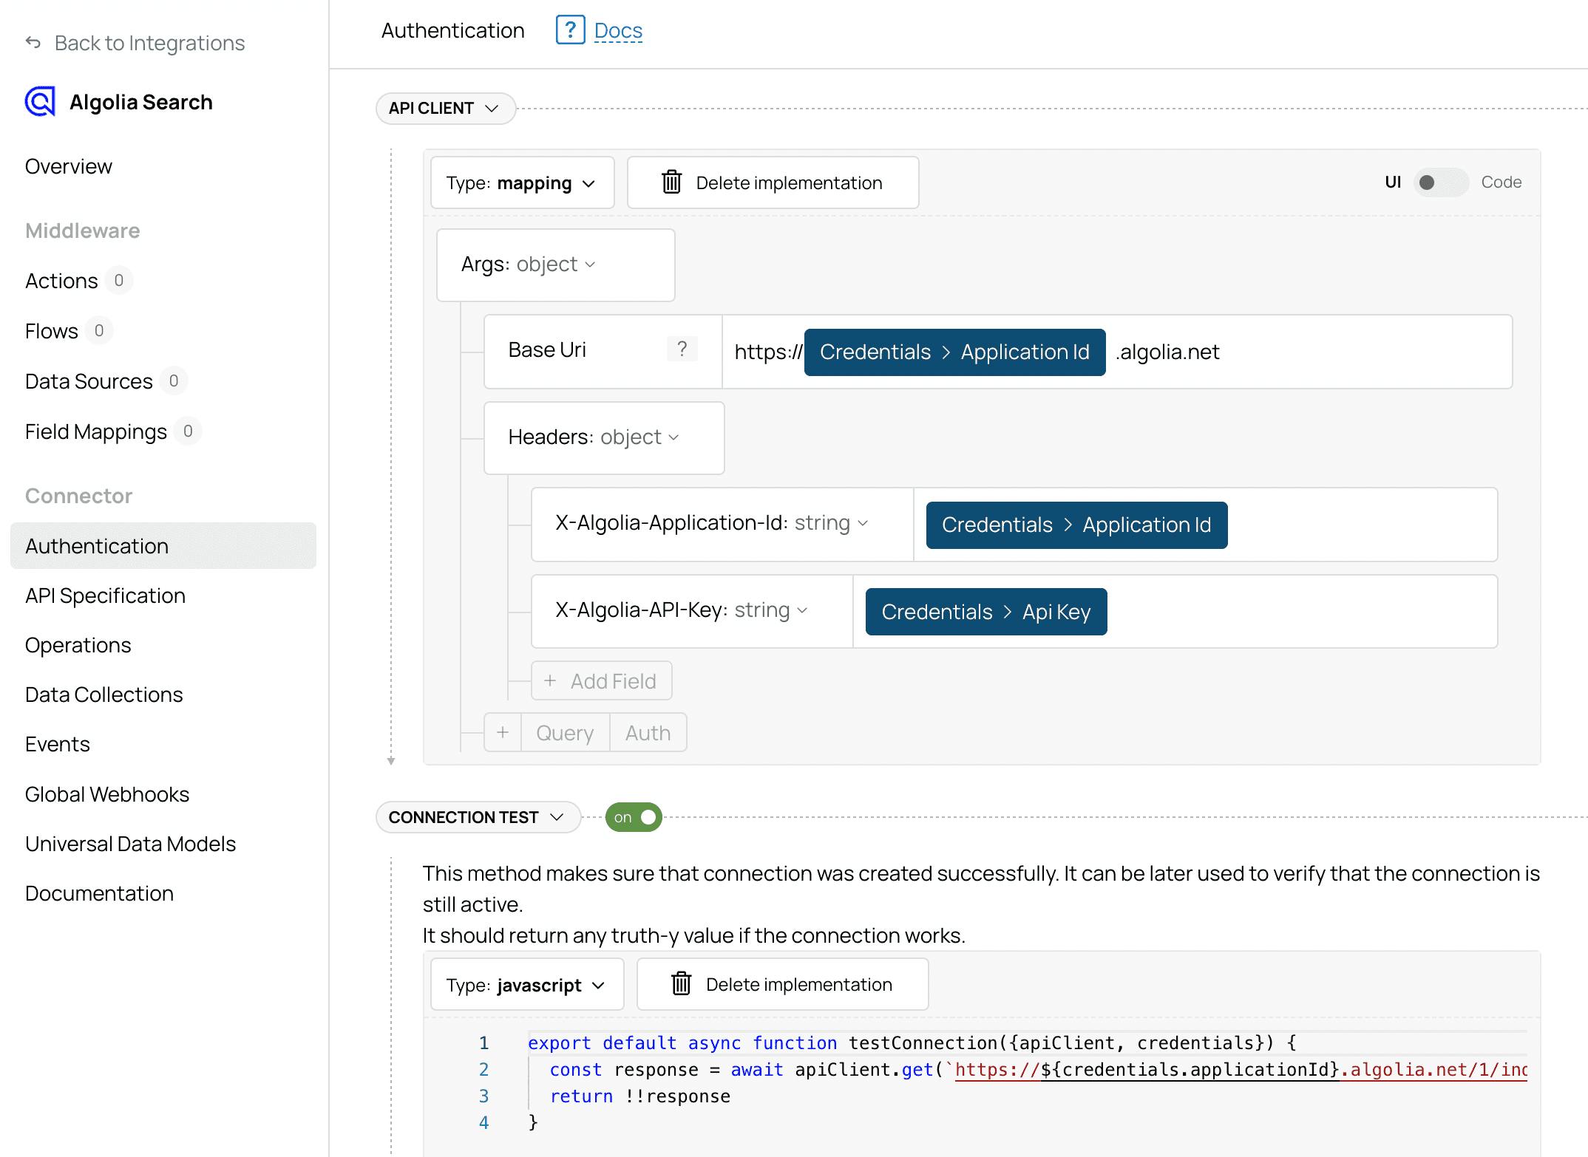Viewport: 1588px width, 1157px height.
Task: Collapse the API CLIENT section
Action: (x=445, y=109)
